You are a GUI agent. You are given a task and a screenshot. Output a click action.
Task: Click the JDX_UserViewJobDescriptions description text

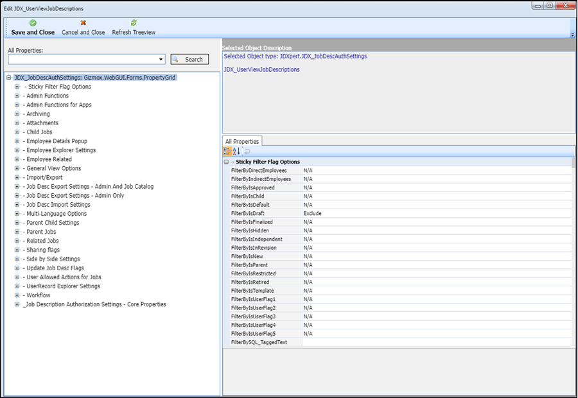[262, 69]
